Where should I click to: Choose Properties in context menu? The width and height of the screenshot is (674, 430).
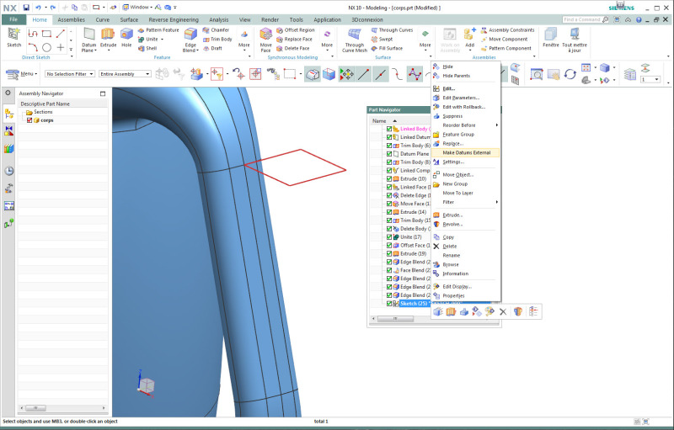pos(466,295)
